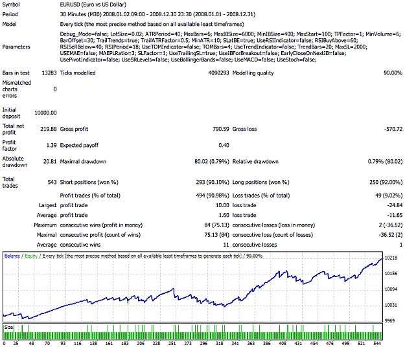Click the Ticks modelled label

78,73
